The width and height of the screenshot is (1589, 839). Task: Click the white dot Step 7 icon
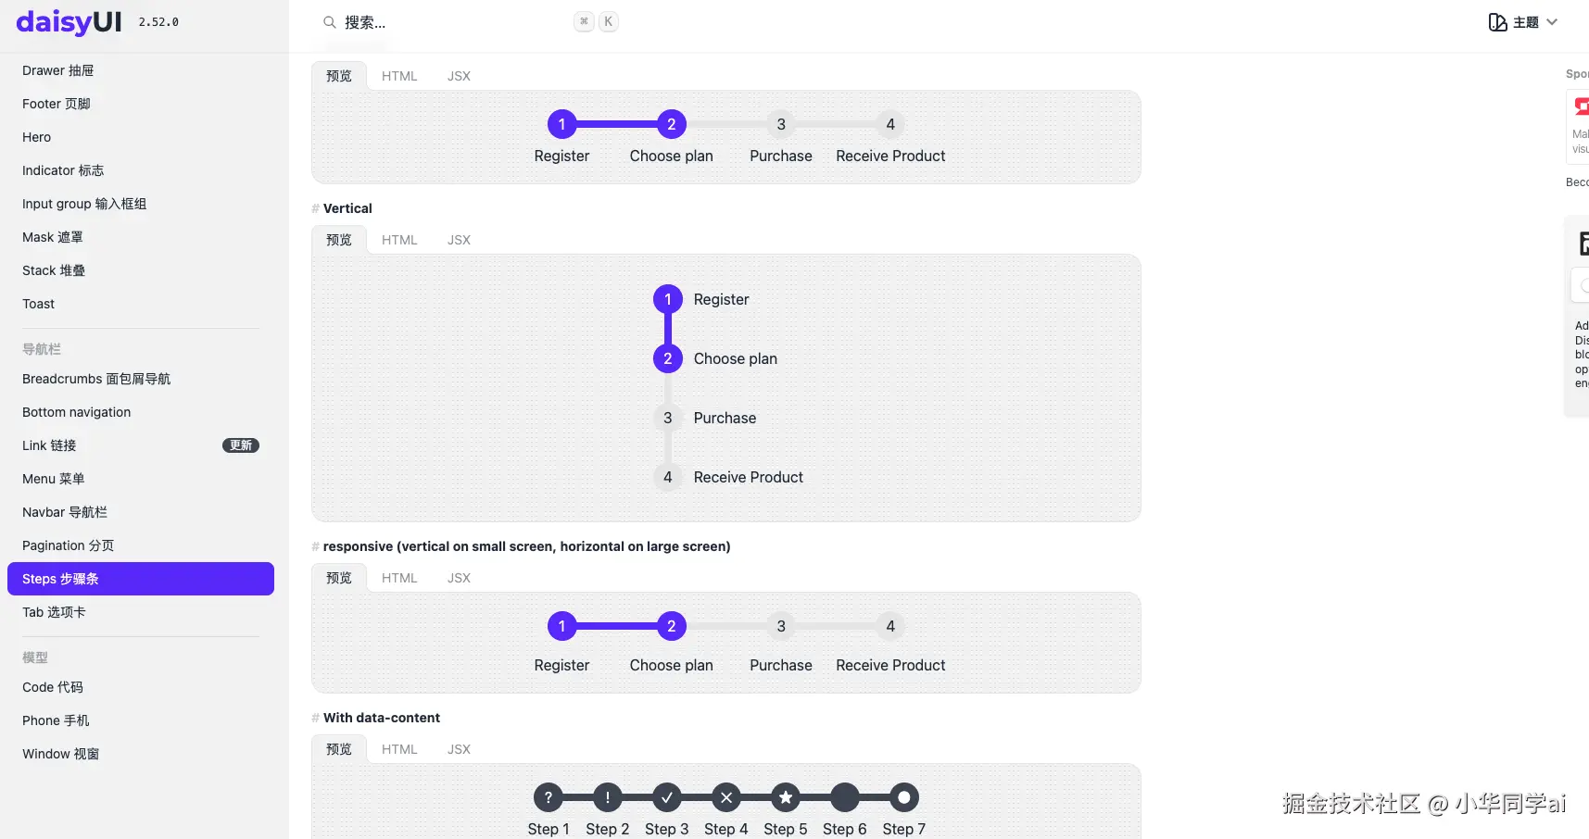(903, 797)
